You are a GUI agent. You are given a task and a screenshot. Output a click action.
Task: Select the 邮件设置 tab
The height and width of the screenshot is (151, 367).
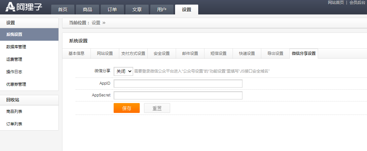190,54
